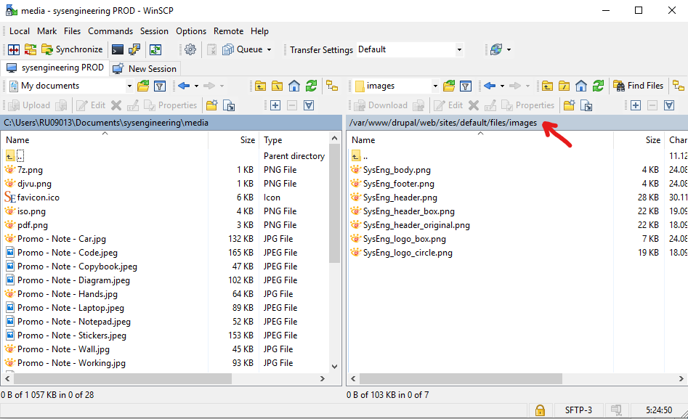This screenshot has height=419, width=688.
Task: Click local panel parent directory icon
Action: coord(260,86)
